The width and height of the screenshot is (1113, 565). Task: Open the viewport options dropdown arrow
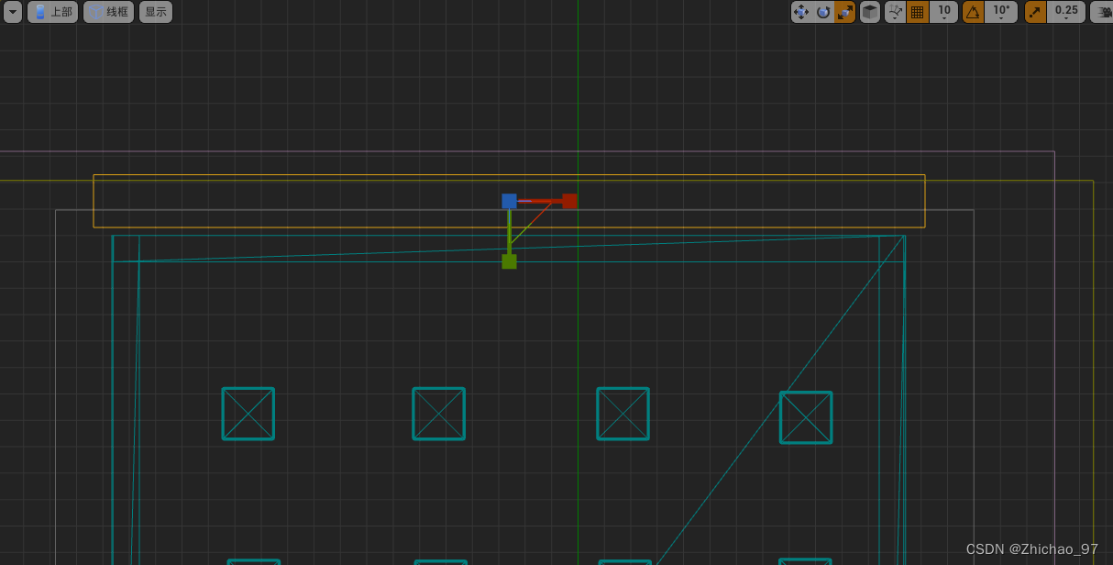pos(12,12)
